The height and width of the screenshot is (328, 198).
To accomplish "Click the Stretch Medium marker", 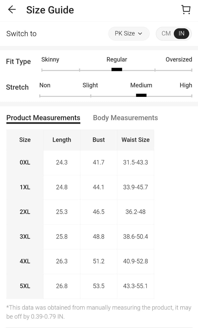I will (141, 95).
